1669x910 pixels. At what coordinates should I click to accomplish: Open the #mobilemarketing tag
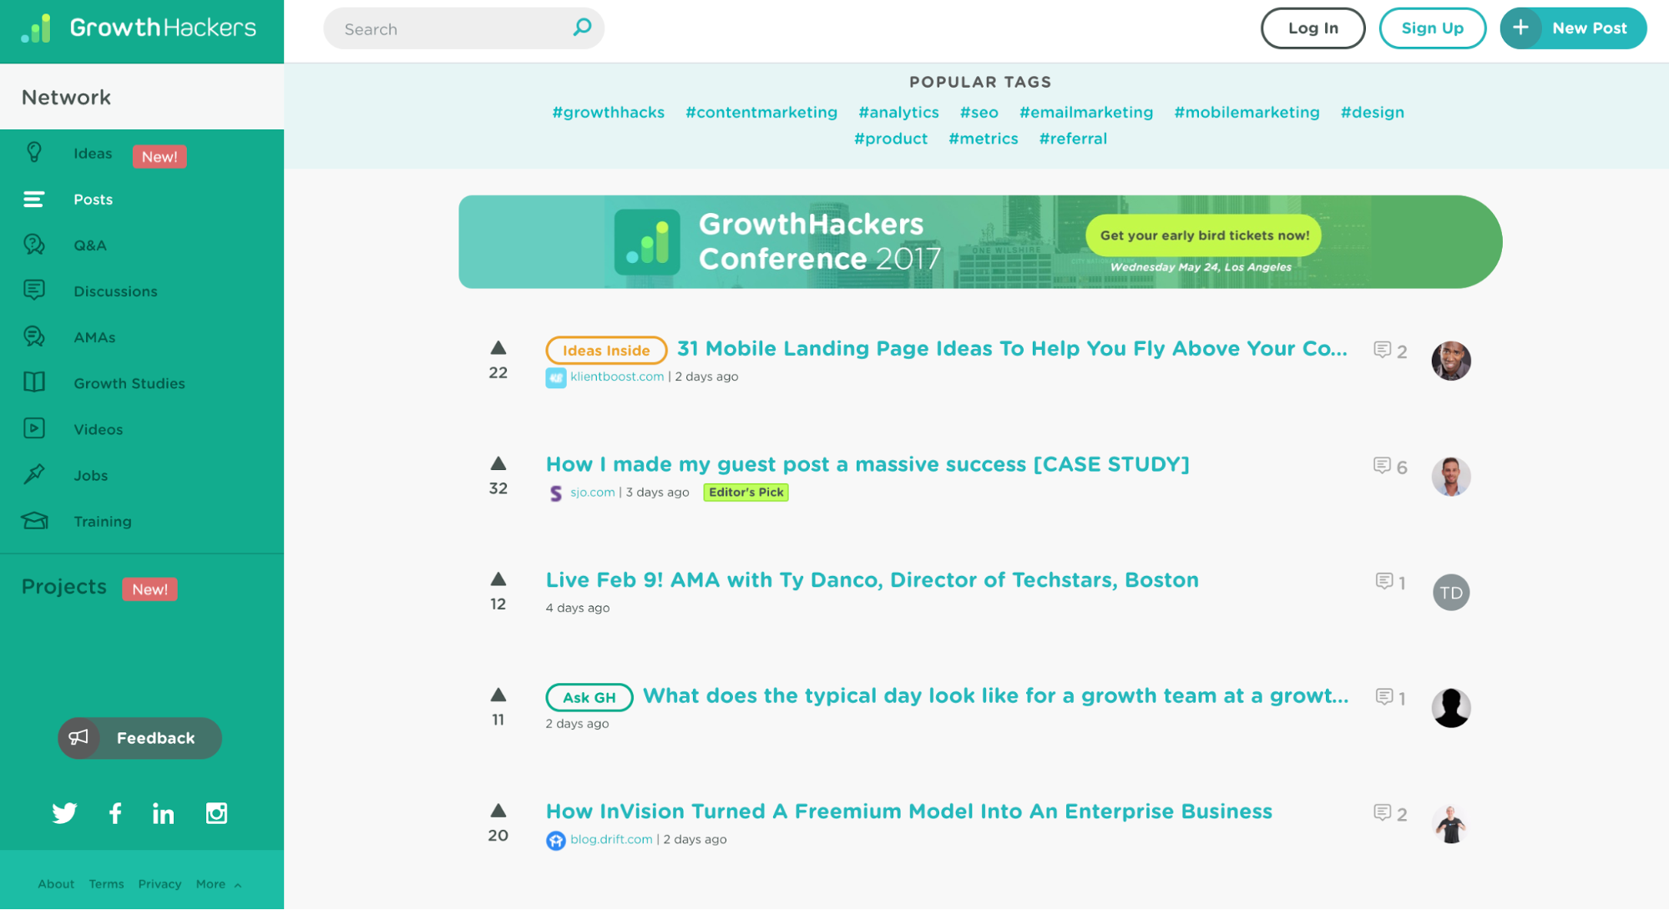click(x=1247, y=112)
